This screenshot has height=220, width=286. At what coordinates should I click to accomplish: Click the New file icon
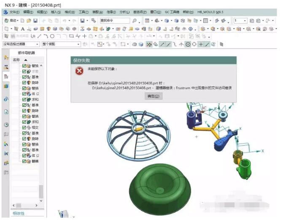tap(23, 20)
